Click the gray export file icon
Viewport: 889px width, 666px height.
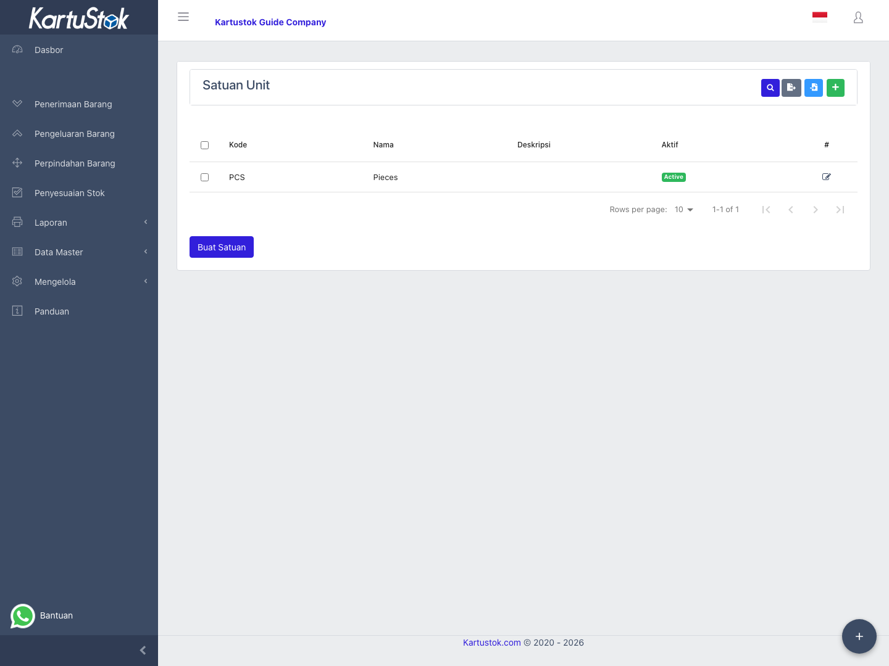coord(791,88)
